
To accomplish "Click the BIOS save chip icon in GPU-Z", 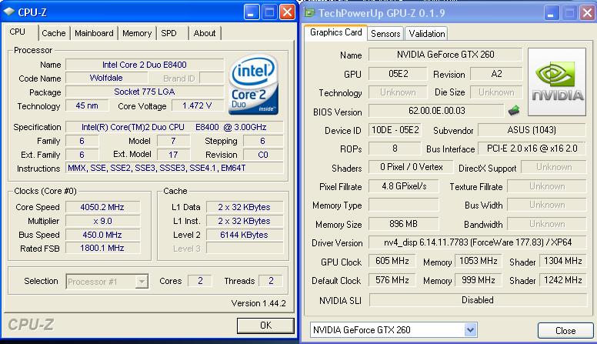I will coord(514,111).
